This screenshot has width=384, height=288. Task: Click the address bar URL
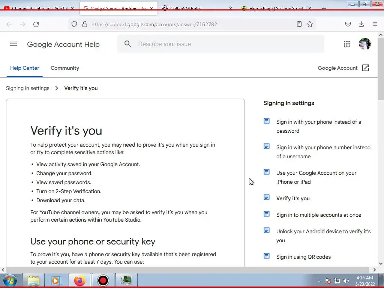pos(154,24)
